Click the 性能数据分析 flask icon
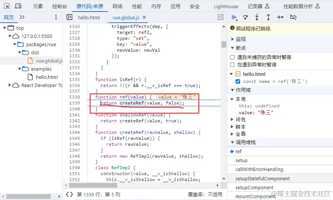Image resolution: width=333 pixels, height=200 pixels. 317,6
